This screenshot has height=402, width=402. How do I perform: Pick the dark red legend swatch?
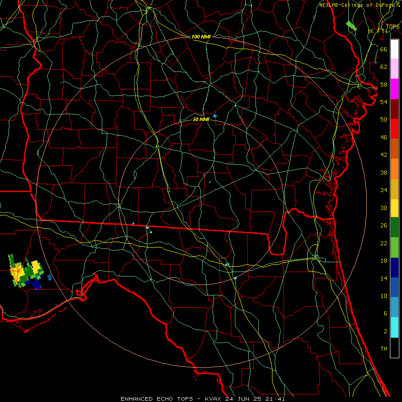pos(394,109)
